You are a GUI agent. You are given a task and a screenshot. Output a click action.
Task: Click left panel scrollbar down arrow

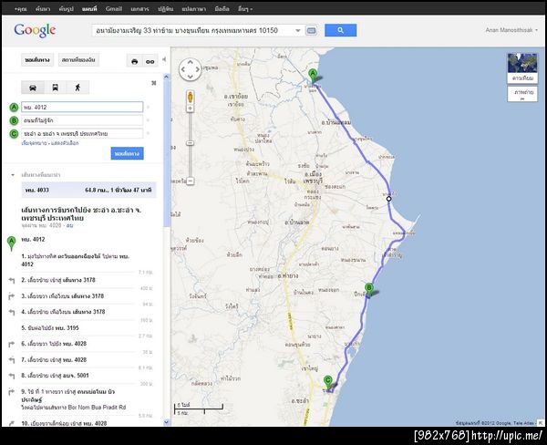(x=167, y=422)
